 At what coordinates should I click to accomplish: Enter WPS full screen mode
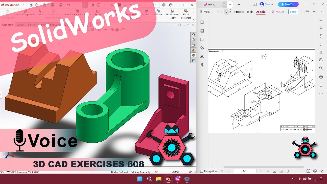[322, 171]
